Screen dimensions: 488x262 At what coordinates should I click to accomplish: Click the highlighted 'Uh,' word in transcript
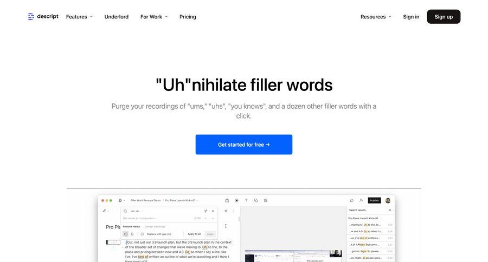pyautogui.click(x=205, y=247)
